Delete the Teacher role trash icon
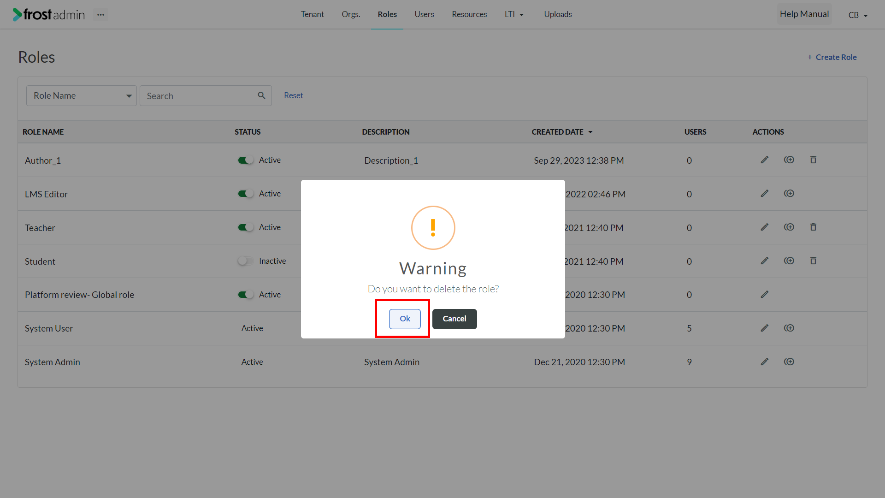This screenshot has height=498, width=885. [813, 227]
